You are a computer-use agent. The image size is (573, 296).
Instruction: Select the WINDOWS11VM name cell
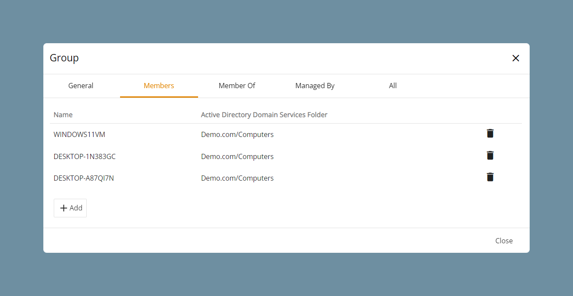[x=79, y=134]
